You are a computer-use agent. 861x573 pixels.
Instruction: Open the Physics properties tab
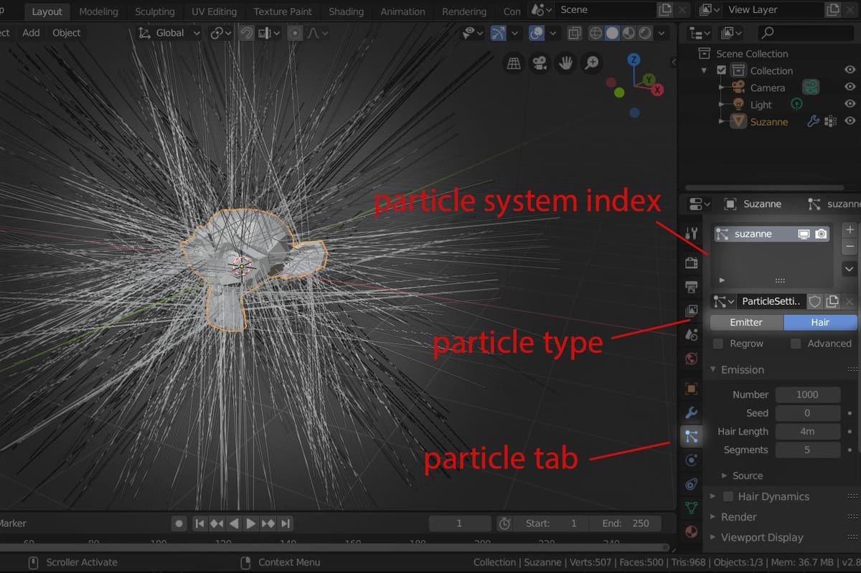click(692, 460)
